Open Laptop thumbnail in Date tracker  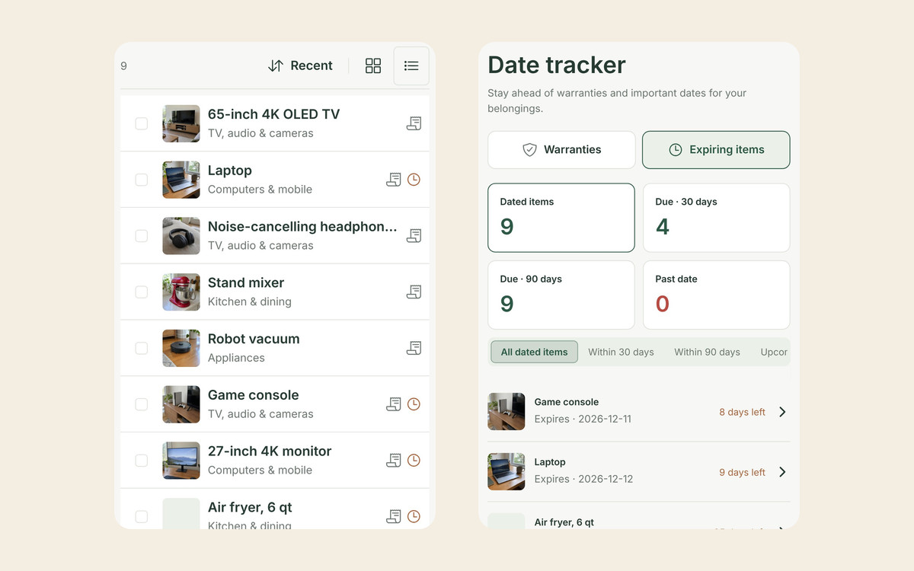tap(507, 472)
